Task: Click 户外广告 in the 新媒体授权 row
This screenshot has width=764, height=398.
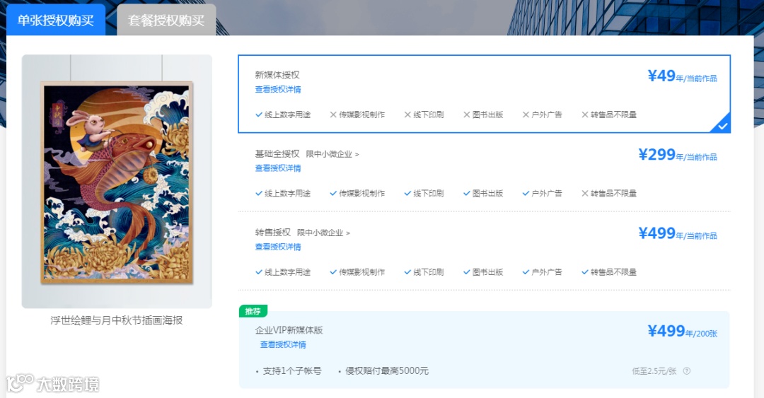Action: pos(542,115)
